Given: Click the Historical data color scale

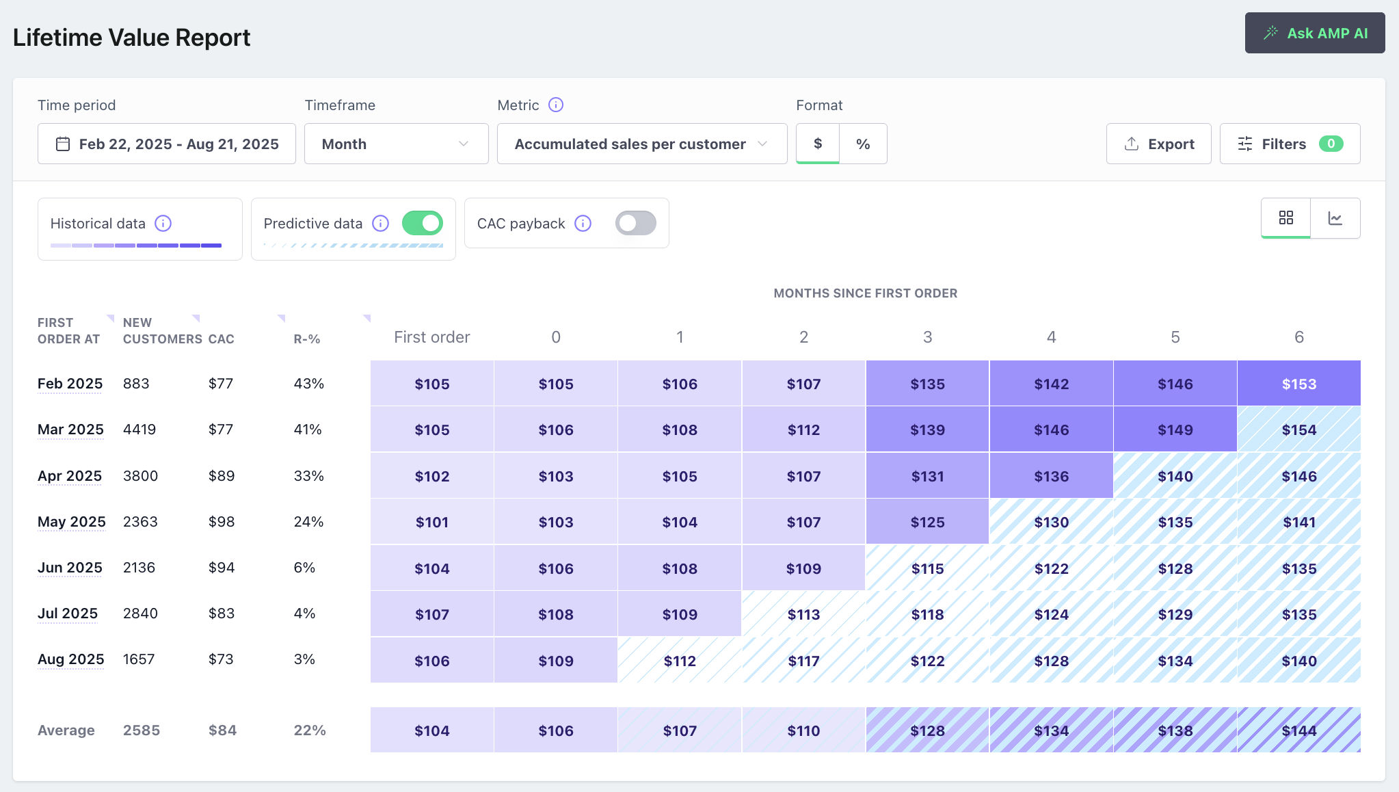Looking at the screenshot, I should tap(136, 245).
